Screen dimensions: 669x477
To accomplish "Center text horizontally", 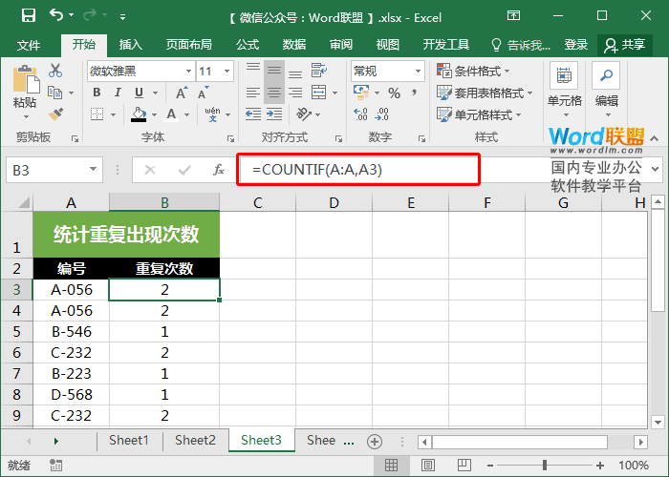I will (x=274, y=93).
